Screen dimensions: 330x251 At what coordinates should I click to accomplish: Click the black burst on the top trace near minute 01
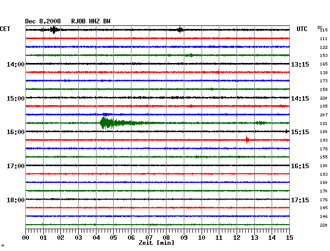coord(54,29)
